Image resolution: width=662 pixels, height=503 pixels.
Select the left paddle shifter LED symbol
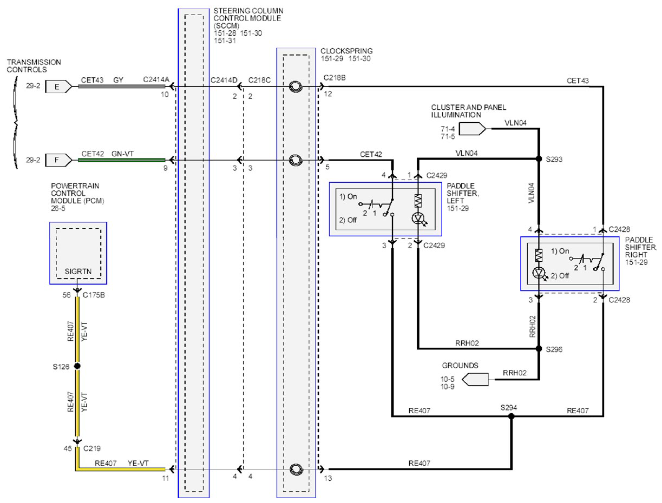(x=418, y=218)
